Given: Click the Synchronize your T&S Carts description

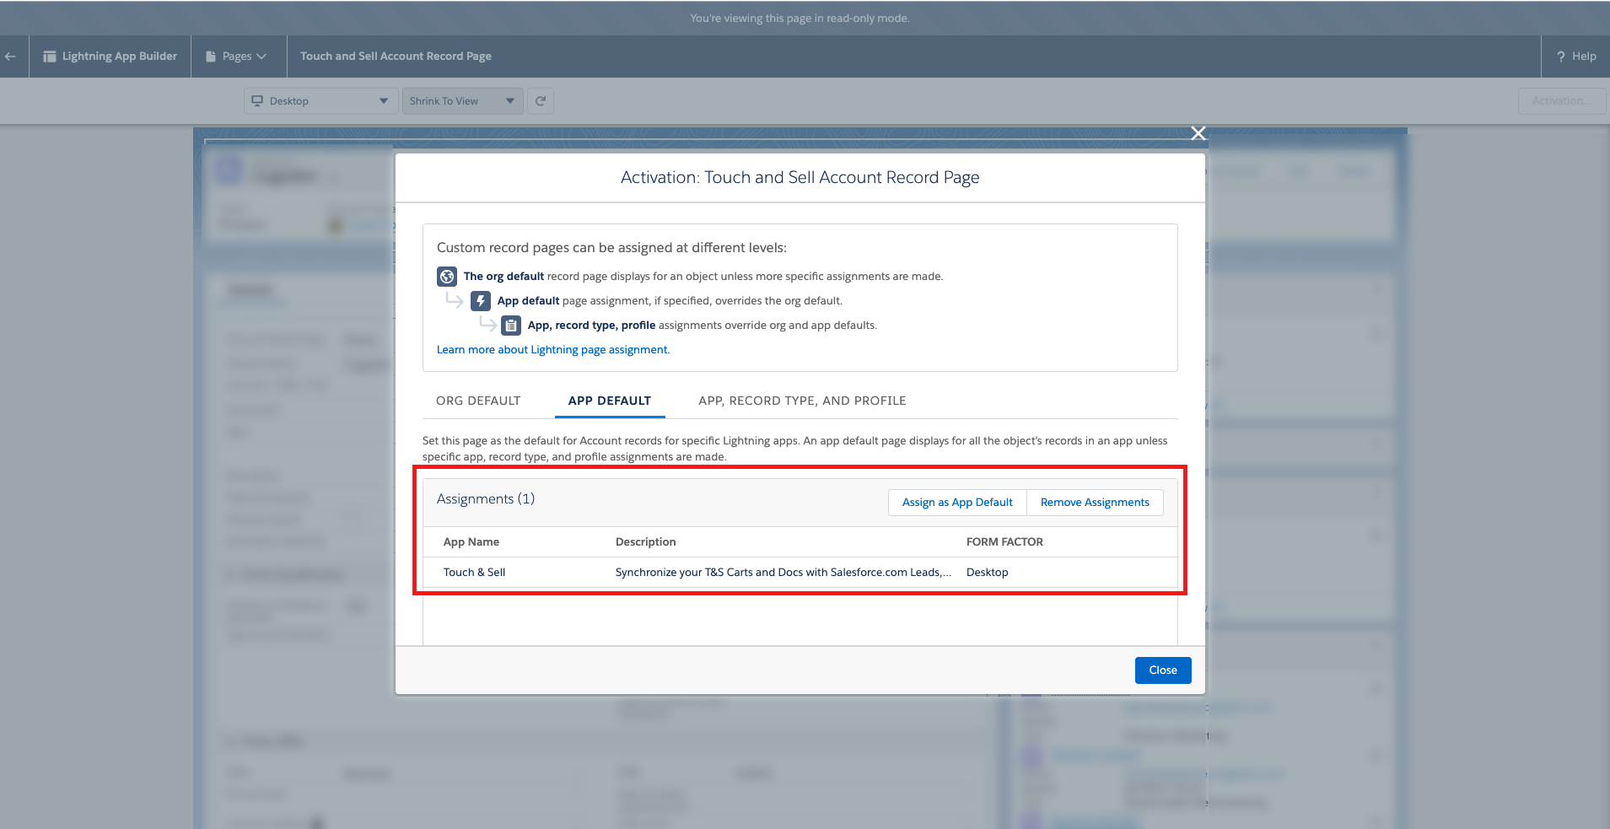Looking at the screenshot, I should [x=783, y=573].
